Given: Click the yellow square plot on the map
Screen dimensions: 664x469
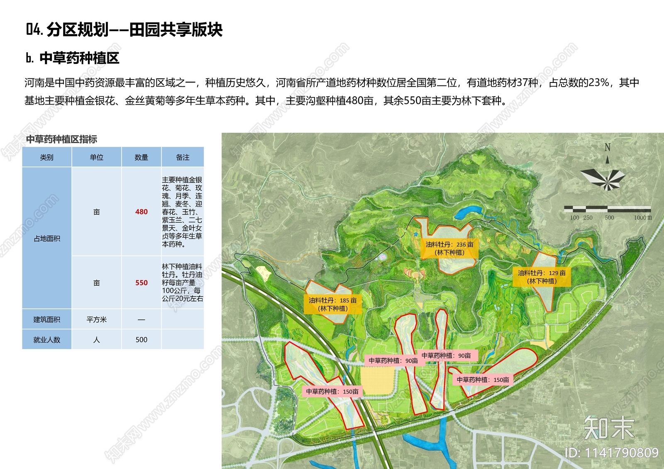Looking at the screenshot, I should coord(377,382).
